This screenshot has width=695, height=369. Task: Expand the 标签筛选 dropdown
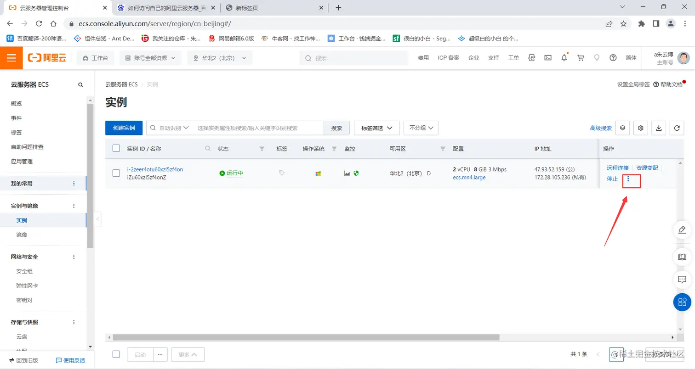377,128
